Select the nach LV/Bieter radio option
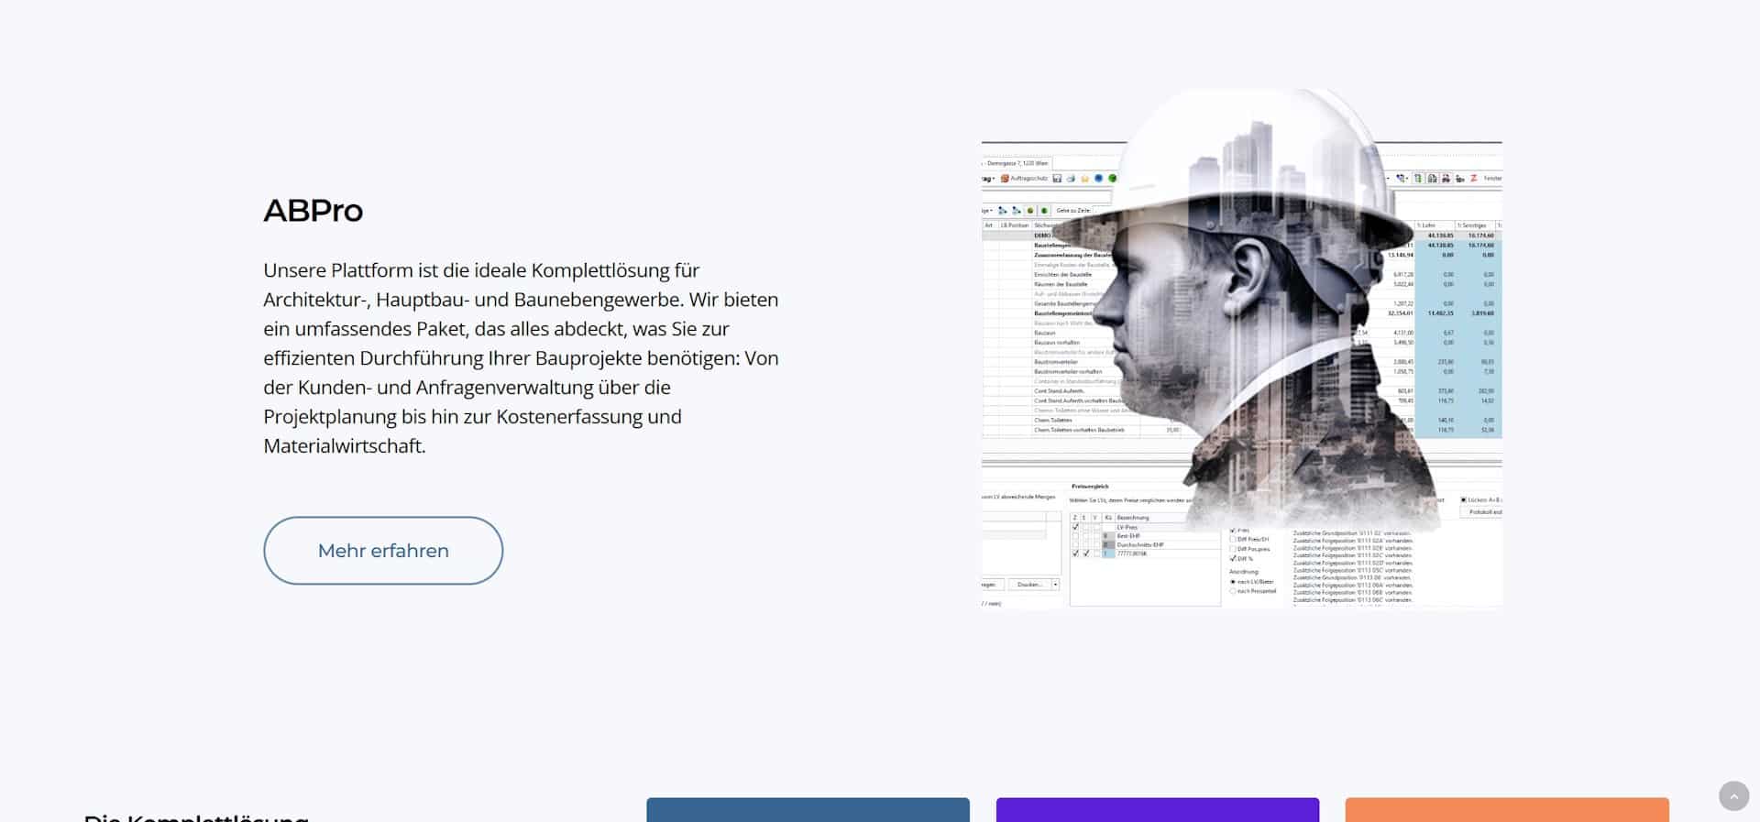 pyautogui.click(x=1233, y=582)
